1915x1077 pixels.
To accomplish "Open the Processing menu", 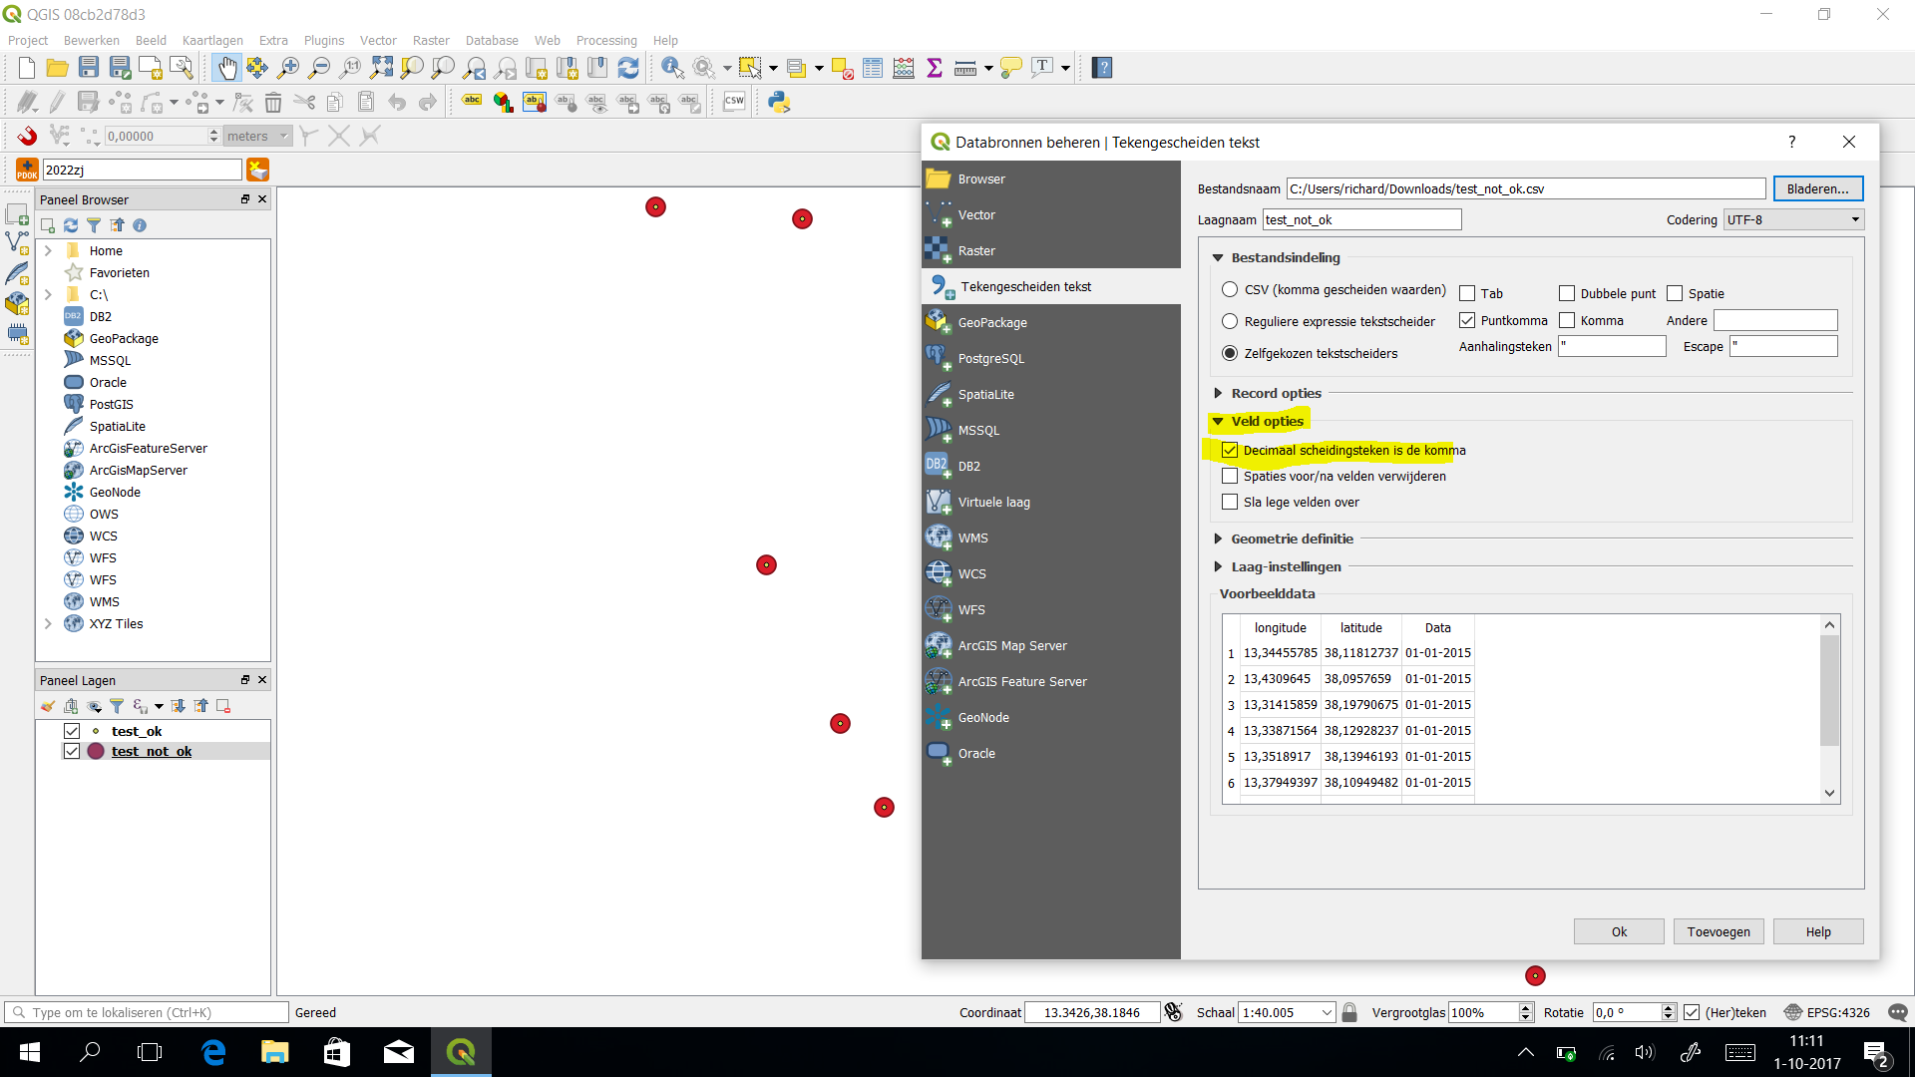I will click(x=605, y=41).
